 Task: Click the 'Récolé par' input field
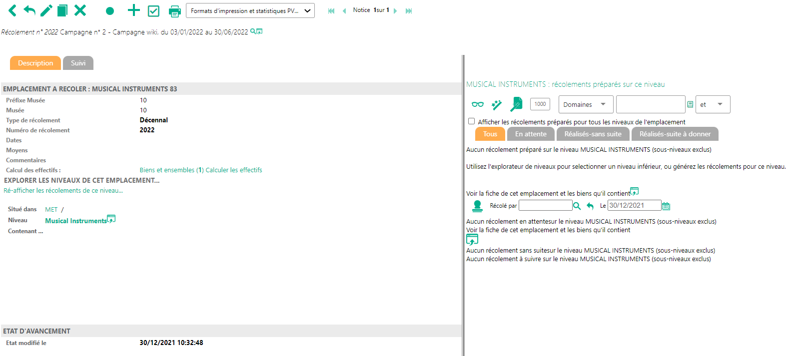[x=545, y=205]
